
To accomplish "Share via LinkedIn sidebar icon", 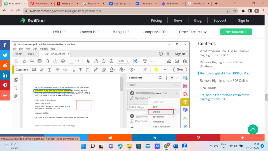I will tap(5, 75).
